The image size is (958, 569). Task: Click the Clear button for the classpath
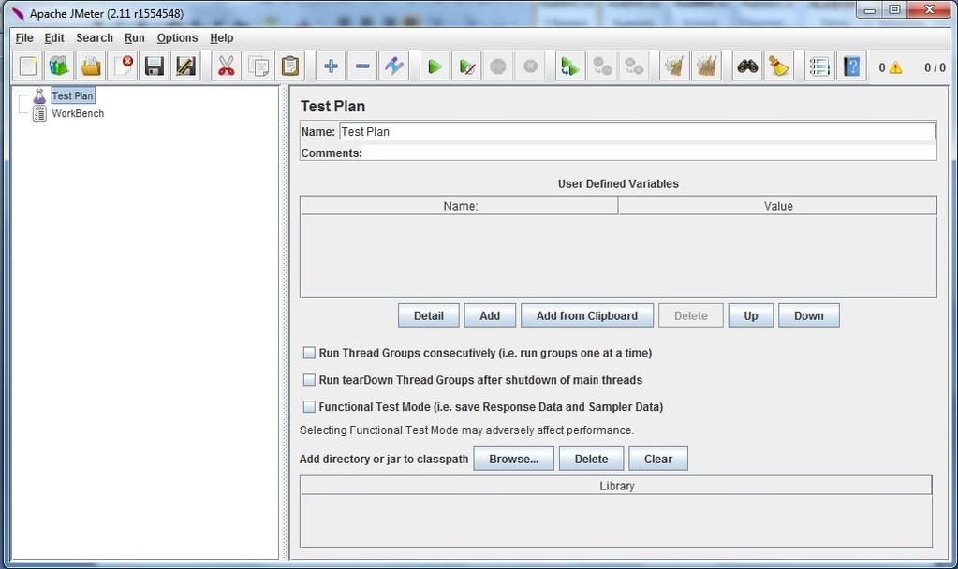click(658, 460)
